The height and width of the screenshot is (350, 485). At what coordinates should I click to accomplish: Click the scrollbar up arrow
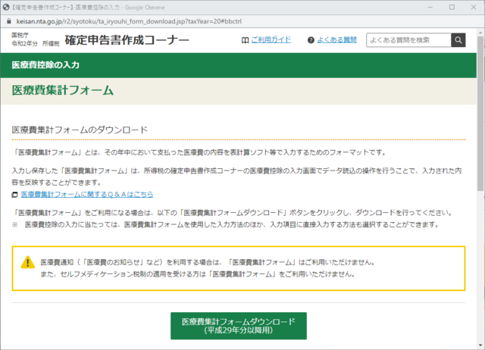480,32
